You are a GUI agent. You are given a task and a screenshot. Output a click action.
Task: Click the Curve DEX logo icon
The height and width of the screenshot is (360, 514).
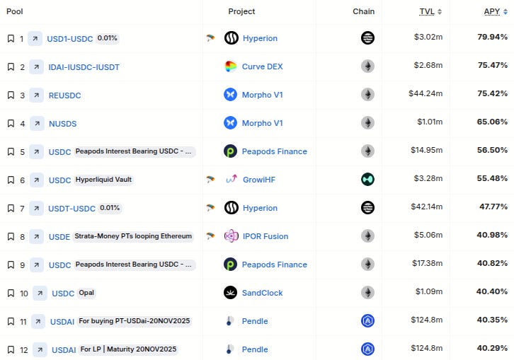click(230, 66)
